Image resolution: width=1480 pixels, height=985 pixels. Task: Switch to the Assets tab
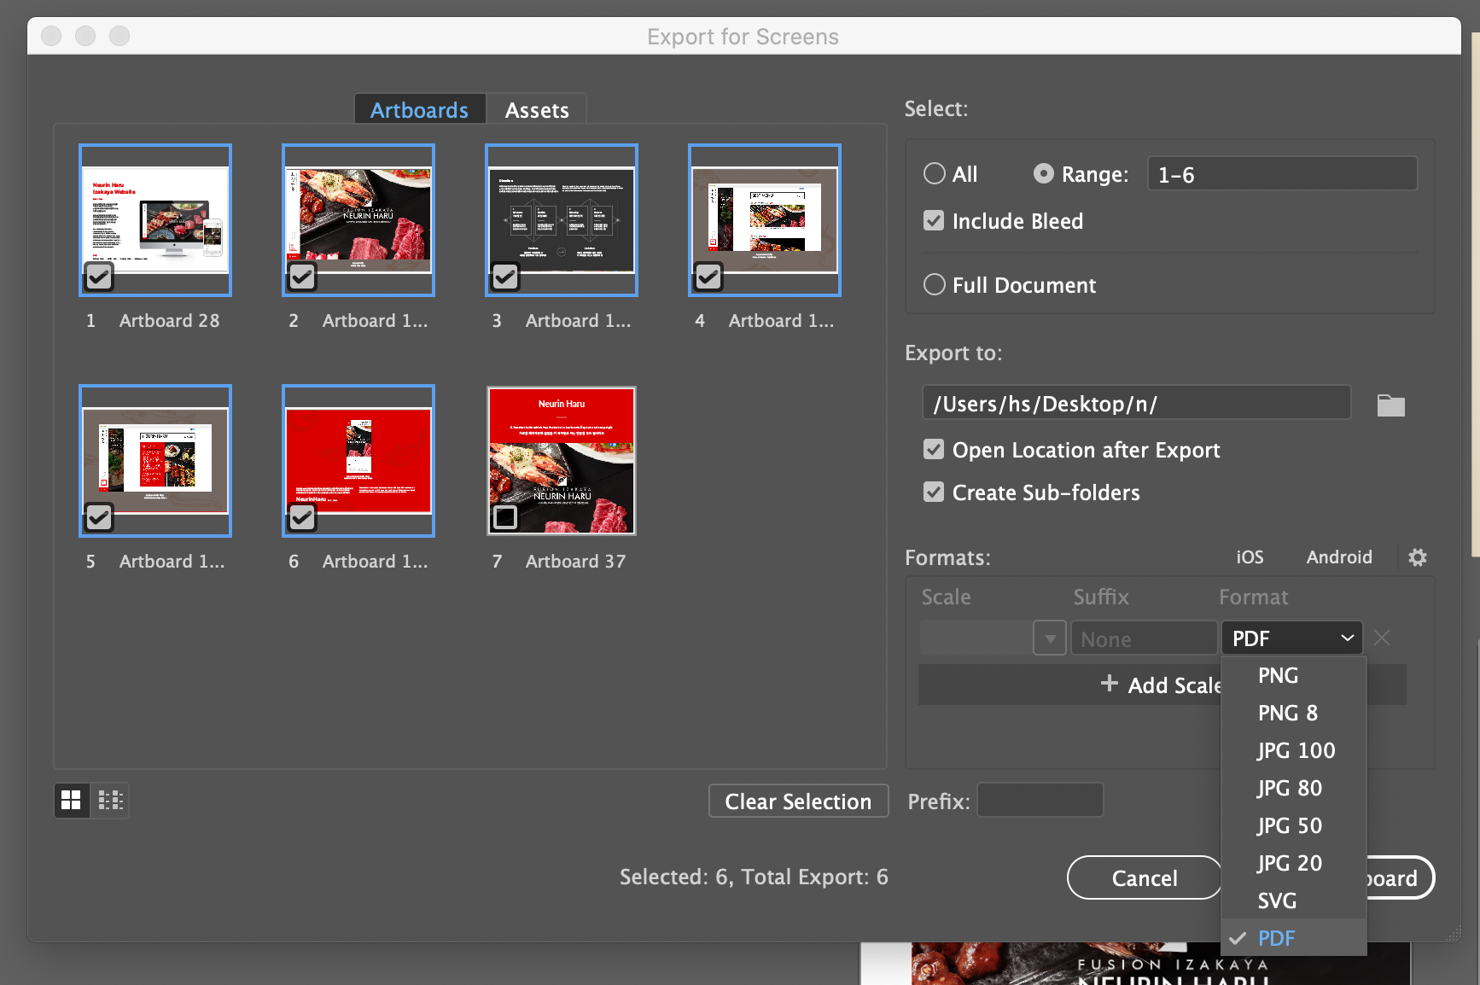point(536,110)
